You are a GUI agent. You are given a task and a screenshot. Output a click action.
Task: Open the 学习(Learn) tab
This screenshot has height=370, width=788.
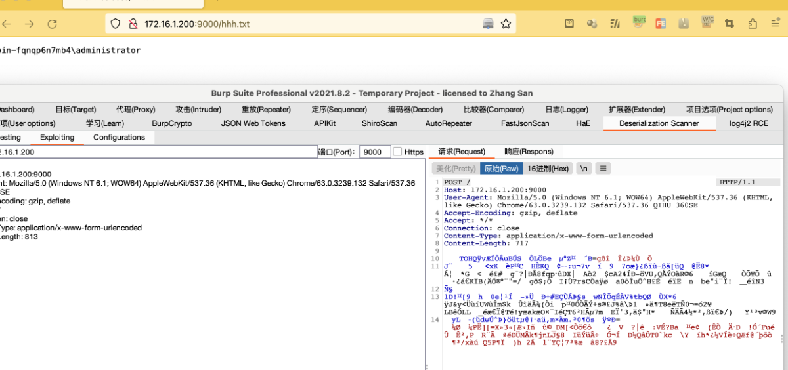point(105,123)
